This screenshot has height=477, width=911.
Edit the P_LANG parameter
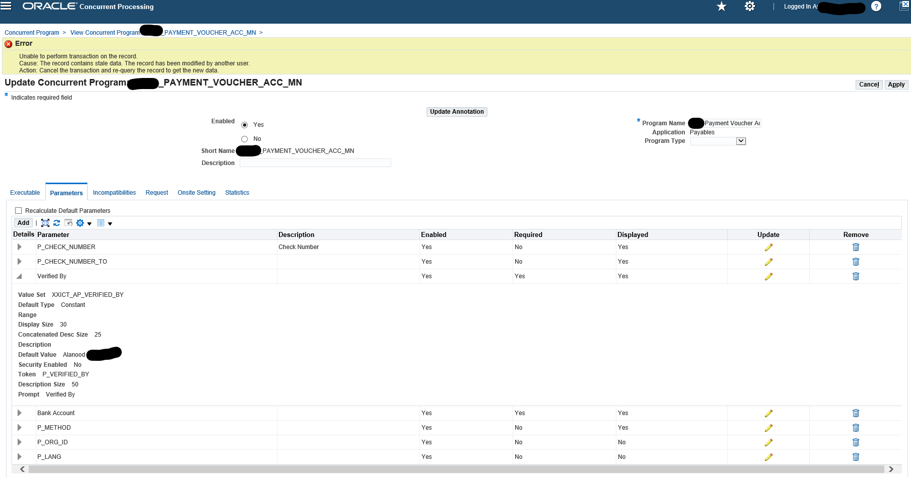[768, 457]
